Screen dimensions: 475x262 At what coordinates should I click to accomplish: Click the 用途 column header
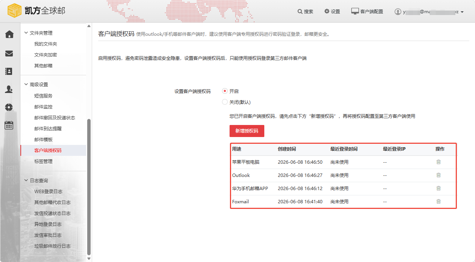coord(237,149)
